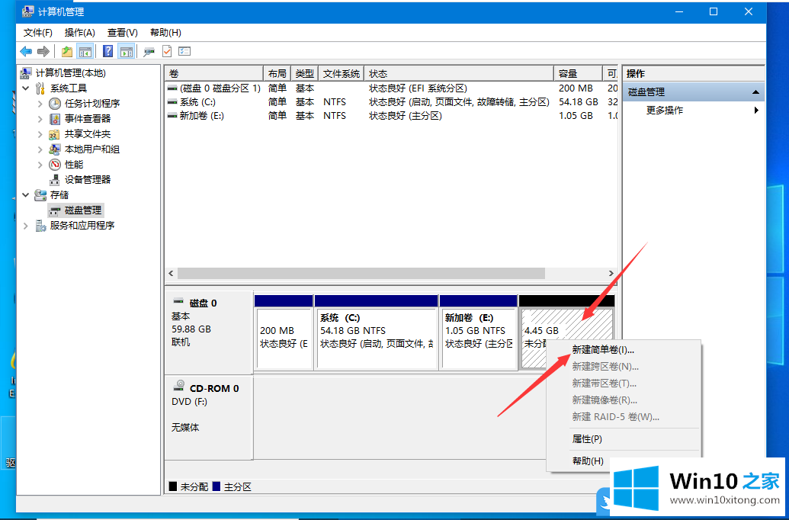
Task: Select the (磁盘 0 磁盘分区 1) volume row
Action: (391, 88)
